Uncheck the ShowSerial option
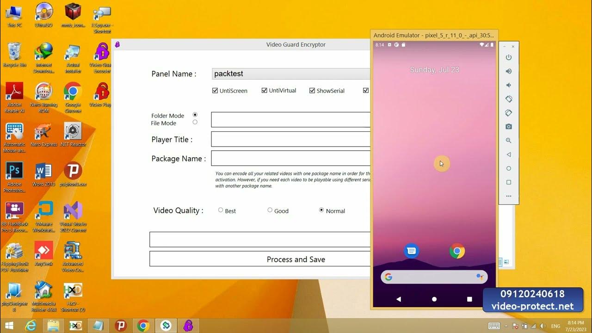The image size is (592, 333). click(312, 90)
